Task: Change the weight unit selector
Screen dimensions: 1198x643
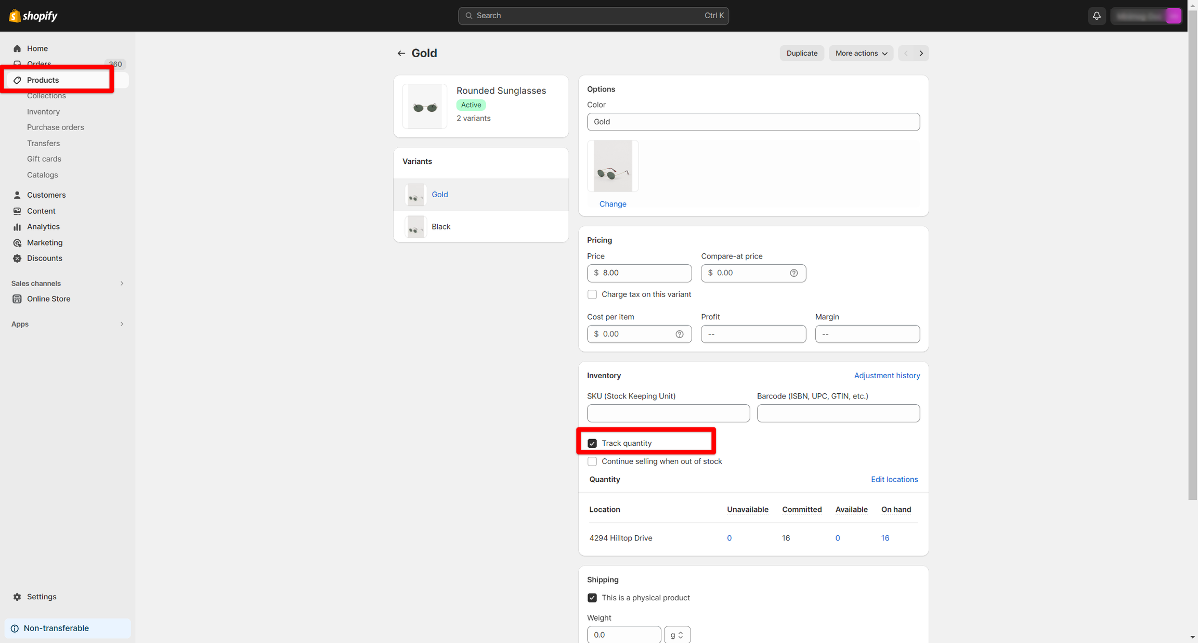Action: point(676,635)
